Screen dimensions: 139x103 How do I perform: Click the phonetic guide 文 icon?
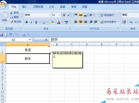click(66, 22)
